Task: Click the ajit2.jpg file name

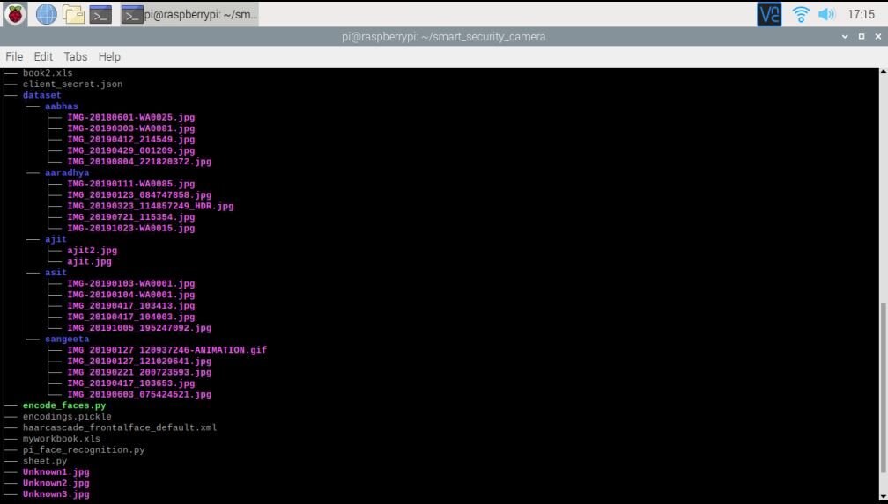Action: click(x=92, y=251)
